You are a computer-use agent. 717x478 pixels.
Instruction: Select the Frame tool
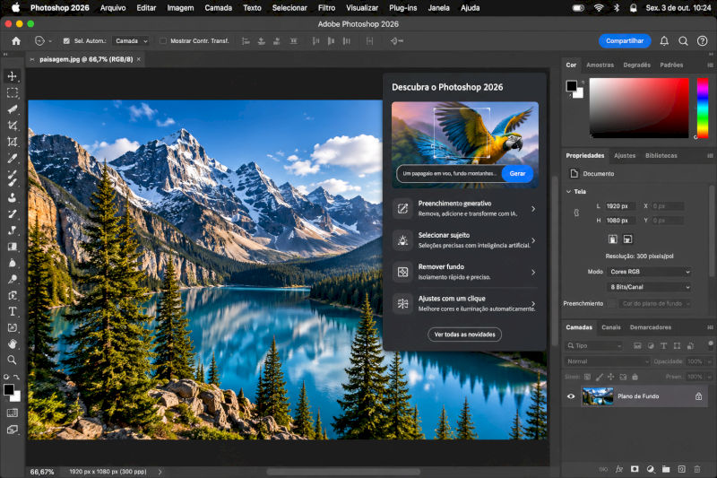(x=12, y=142)
